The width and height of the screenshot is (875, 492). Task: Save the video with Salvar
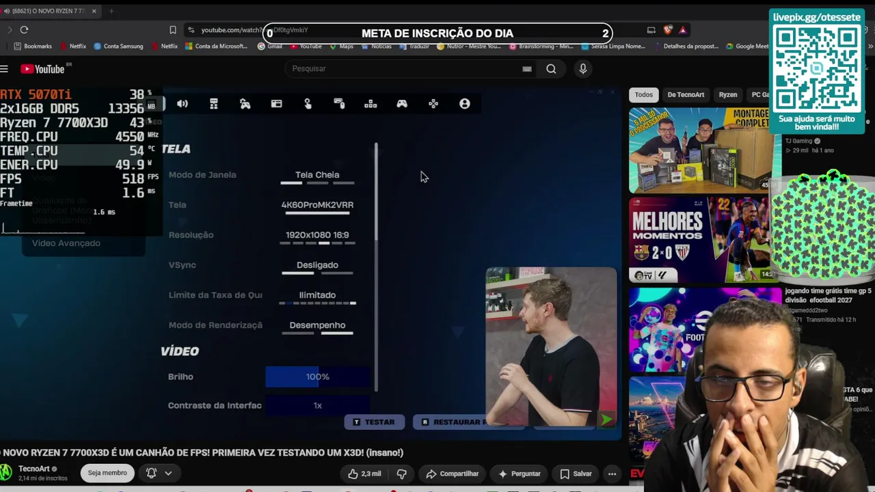576,474
